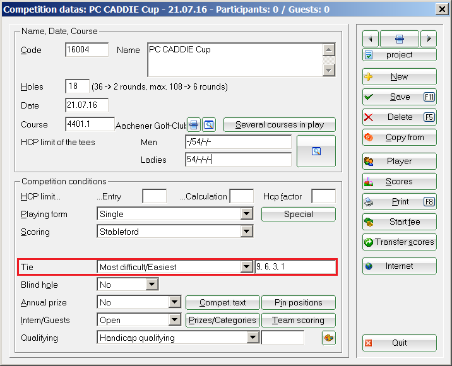Viewport: 452px width, 366px height.
Task: Expand the Tie method dropdown
Action: [x=247, y=267]
